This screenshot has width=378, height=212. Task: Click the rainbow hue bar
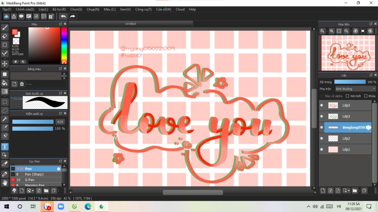pos(64,45)
